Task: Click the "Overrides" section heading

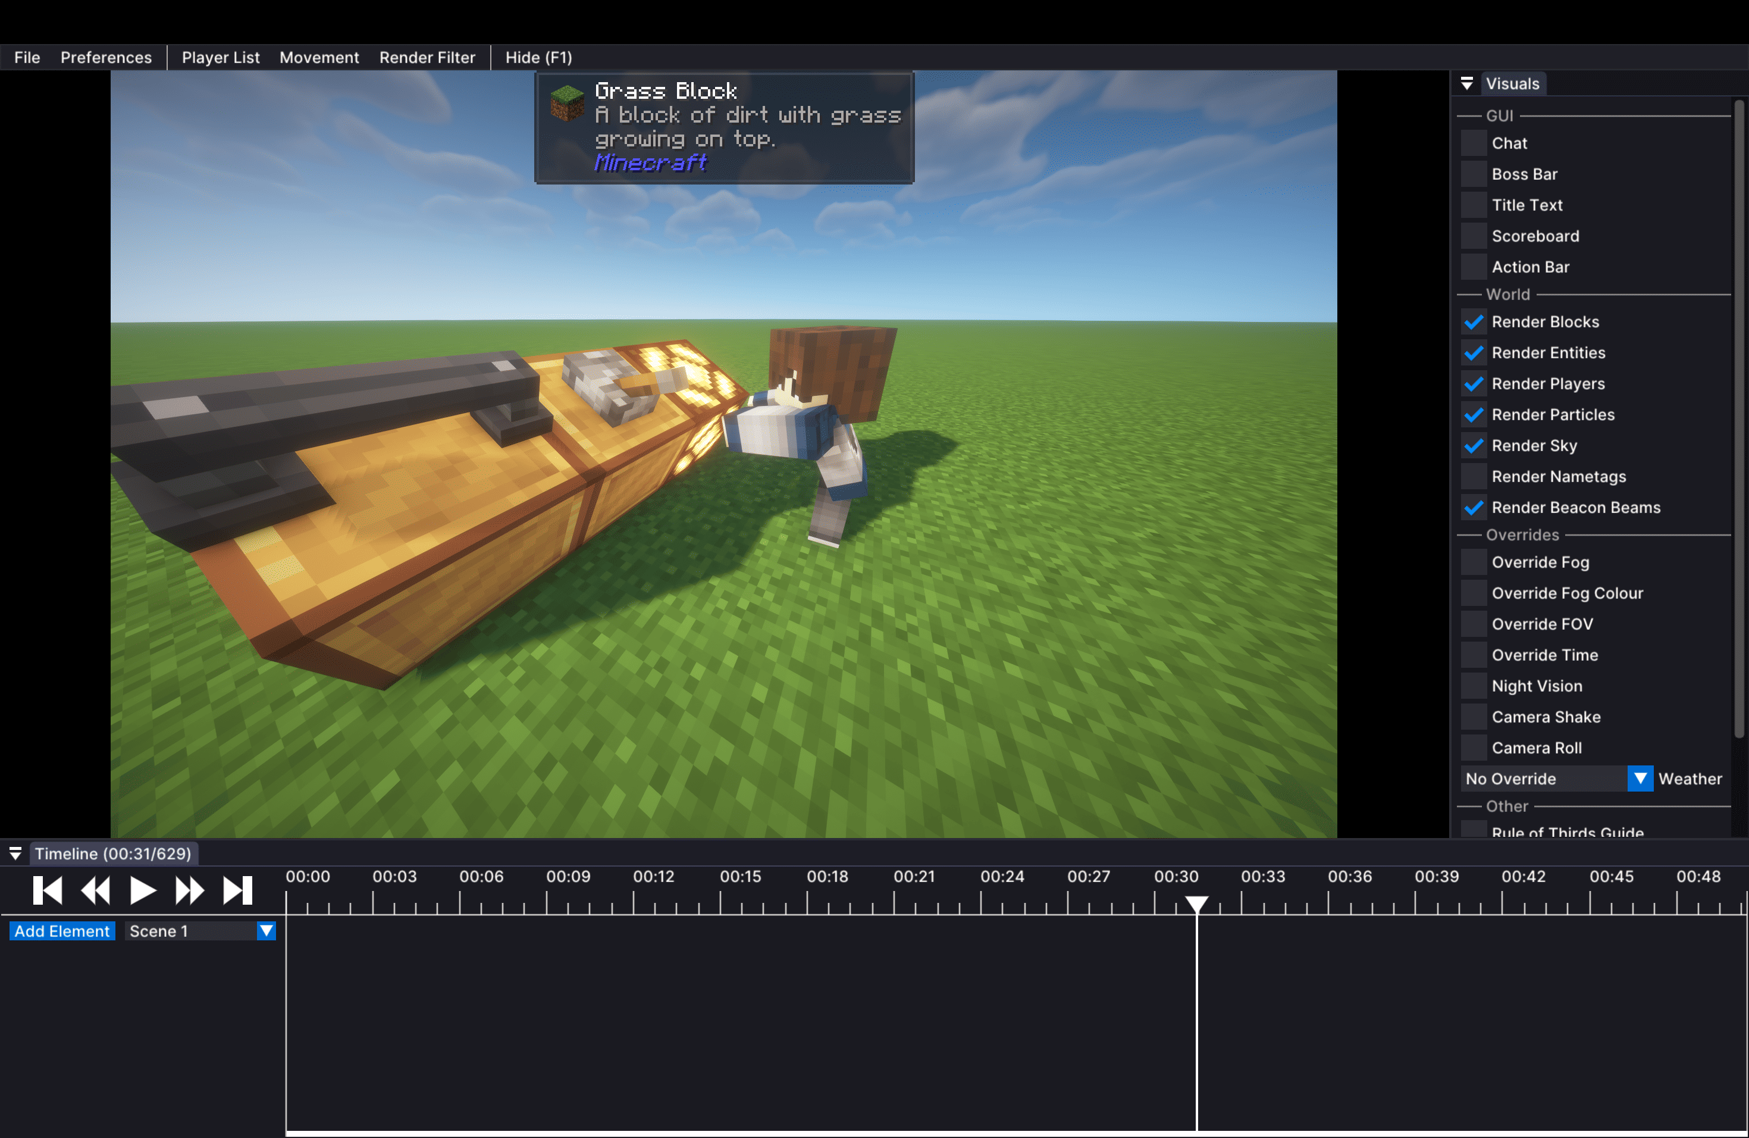Action: 1522,534
